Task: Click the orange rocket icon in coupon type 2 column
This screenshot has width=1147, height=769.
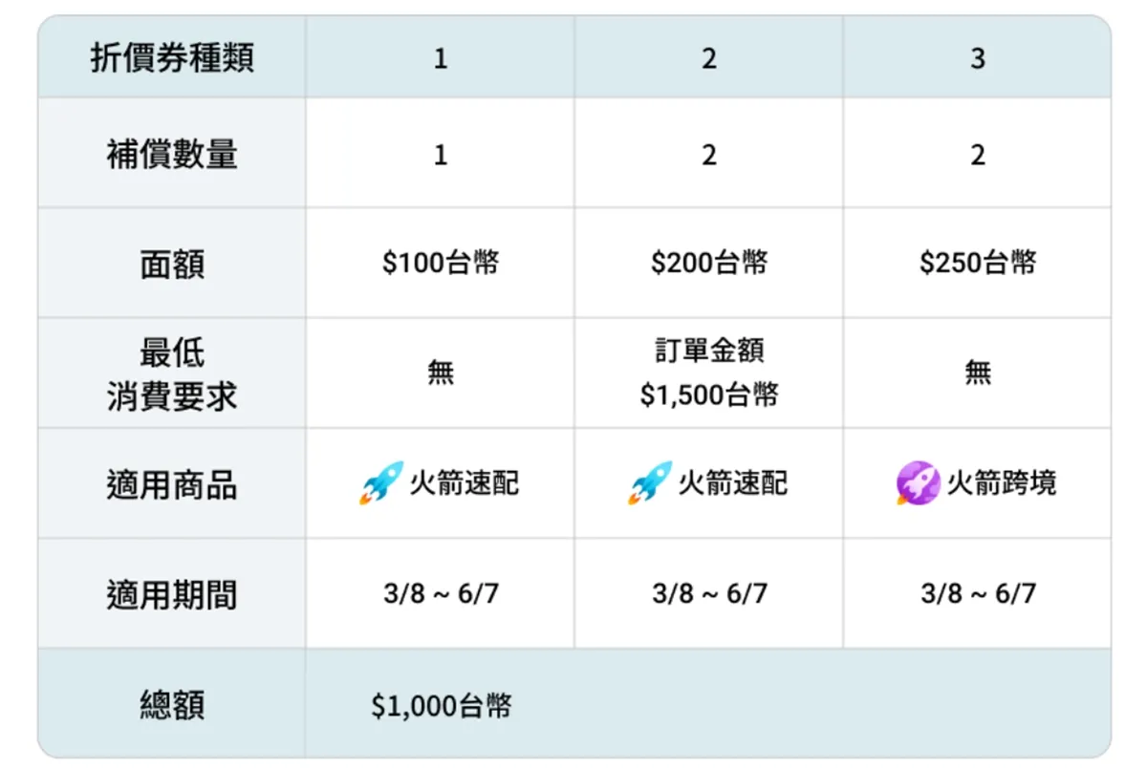Action: 649,483
